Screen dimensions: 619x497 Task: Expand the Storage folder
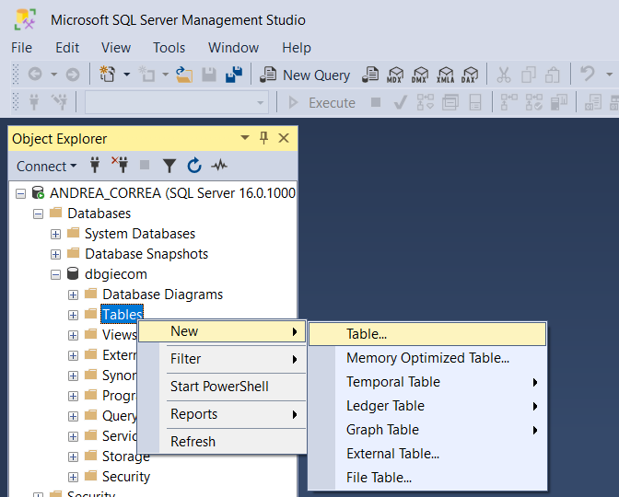73,457
